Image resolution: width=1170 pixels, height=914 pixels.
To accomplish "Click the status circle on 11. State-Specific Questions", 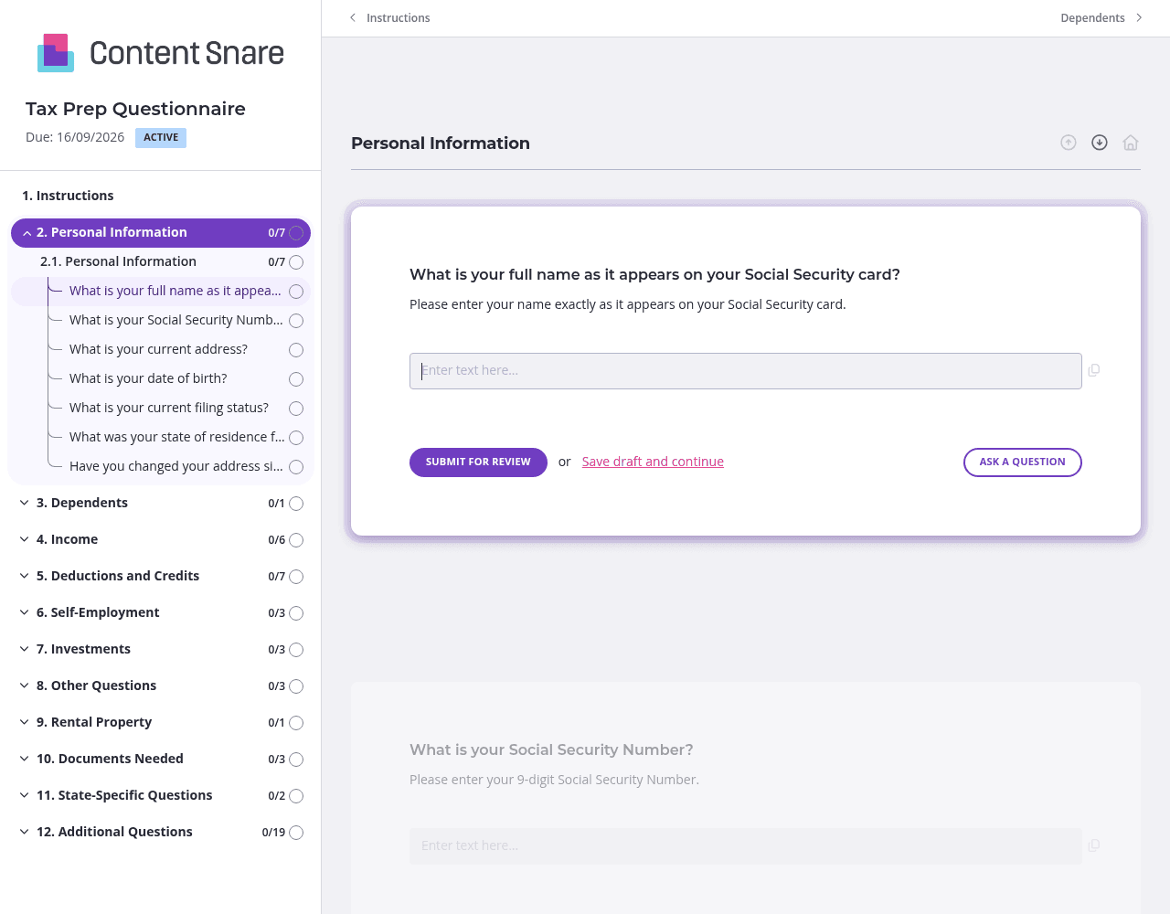I will click(296, 796).
